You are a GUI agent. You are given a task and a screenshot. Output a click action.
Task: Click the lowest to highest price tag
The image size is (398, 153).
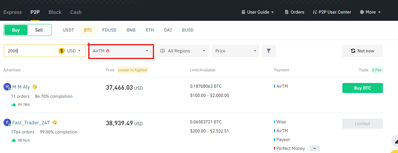(133, 70)
